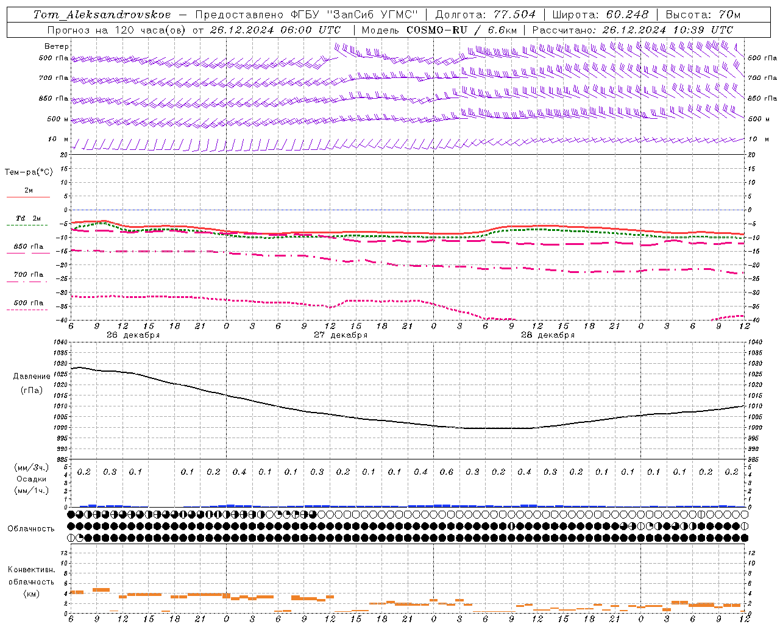Click the date label 26 декабря
Viewport: 780px width, 624px height.
(x=133, y=335)
